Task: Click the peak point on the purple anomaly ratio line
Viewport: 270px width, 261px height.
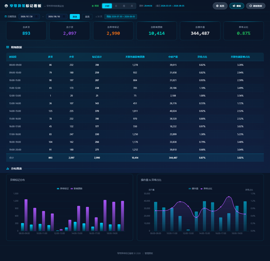Action: [229, 197]
